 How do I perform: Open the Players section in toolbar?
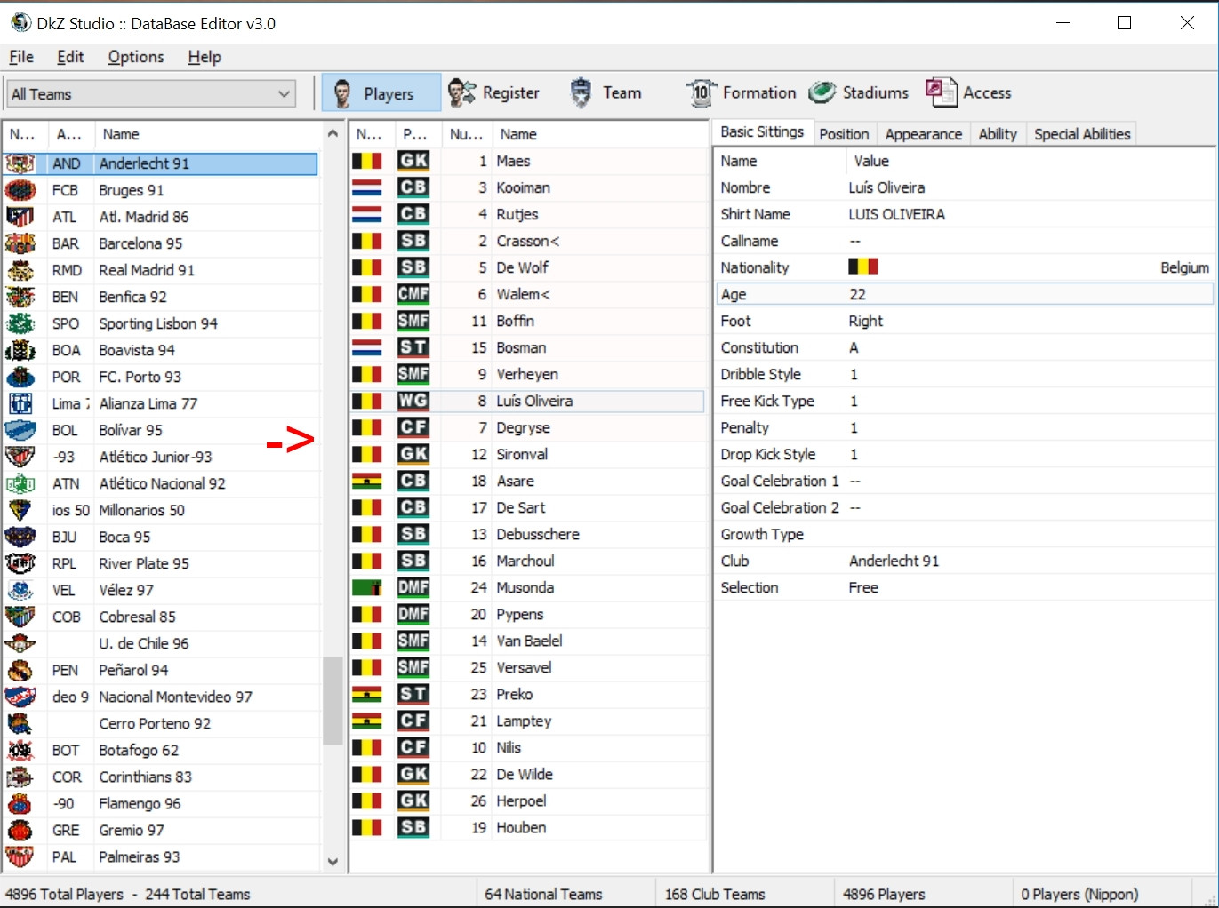(381, 92)
